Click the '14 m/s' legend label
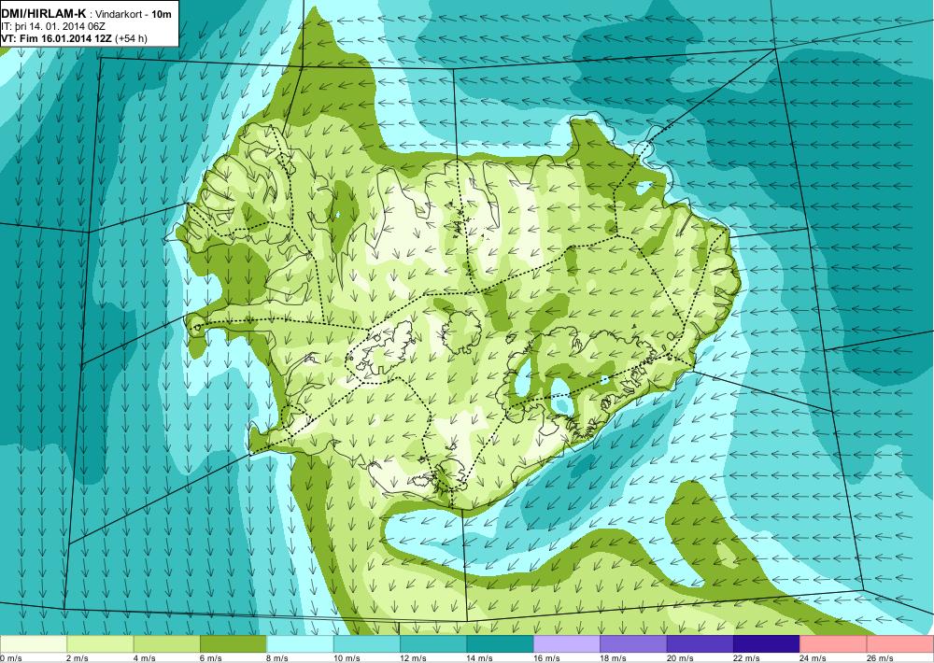 pos(480,657)
